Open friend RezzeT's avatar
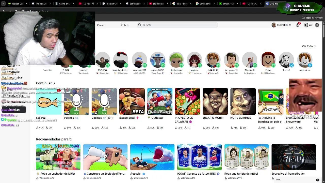Screen dimensions: 325x183 [286, 60]
